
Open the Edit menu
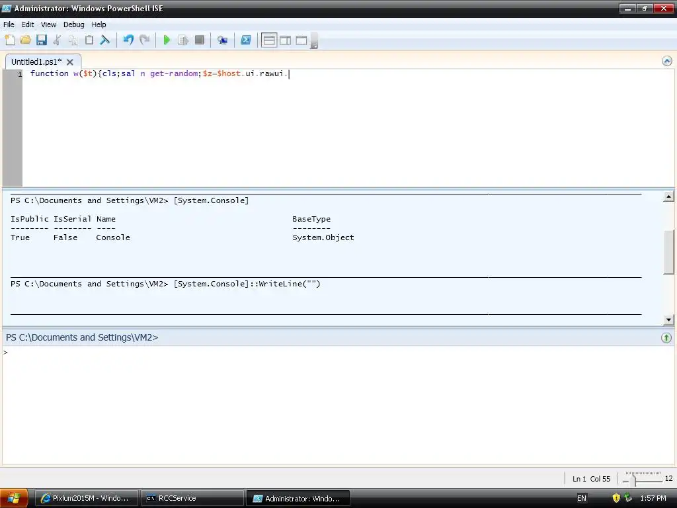click(28, 24)
